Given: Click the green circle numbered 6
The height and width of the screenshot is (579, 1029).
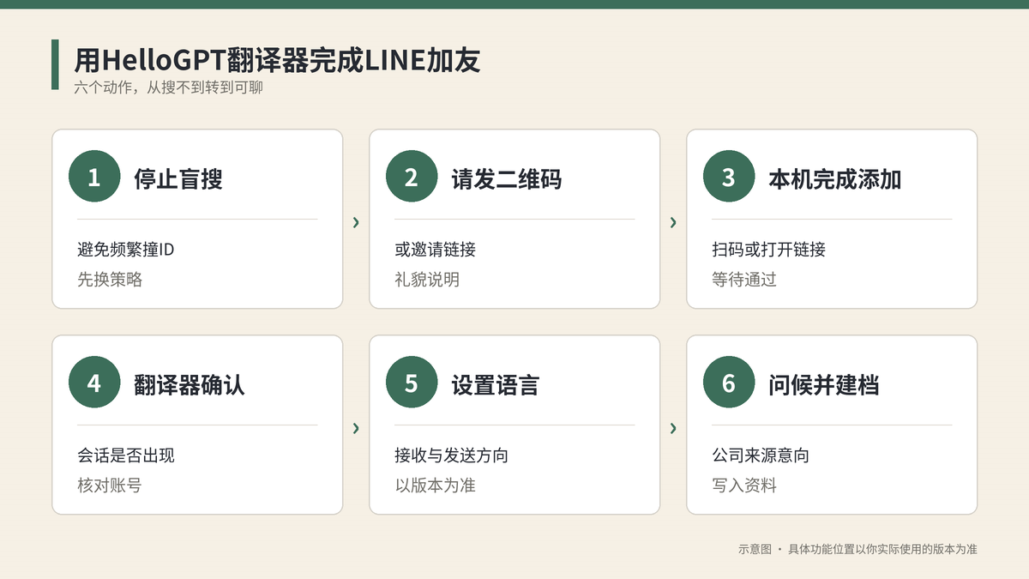Looking at the screenshot, I should tap(729, 383).
